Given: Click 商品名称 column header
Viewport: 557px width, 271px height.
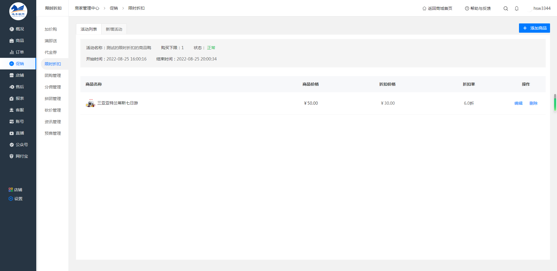Looking at the screenshot, I should click(94, 84).
